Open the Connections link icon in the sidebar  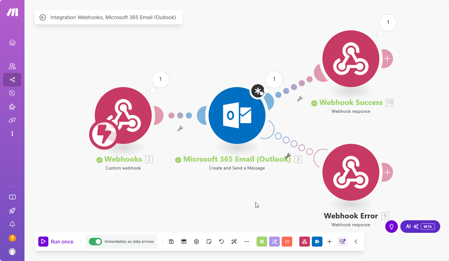(x=12, y=120)
